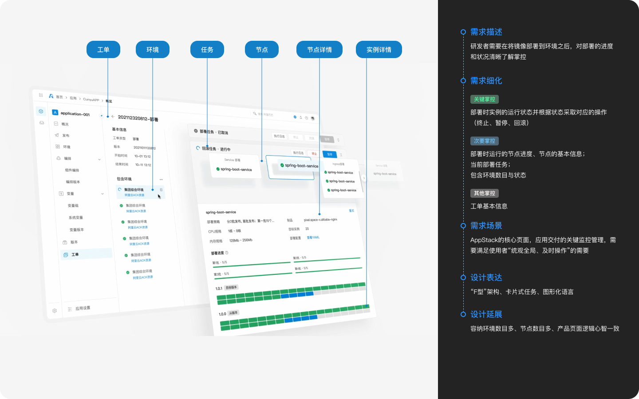Open the user avatar menu
This screenshot has height=399, width=639.
pos(312,118)
